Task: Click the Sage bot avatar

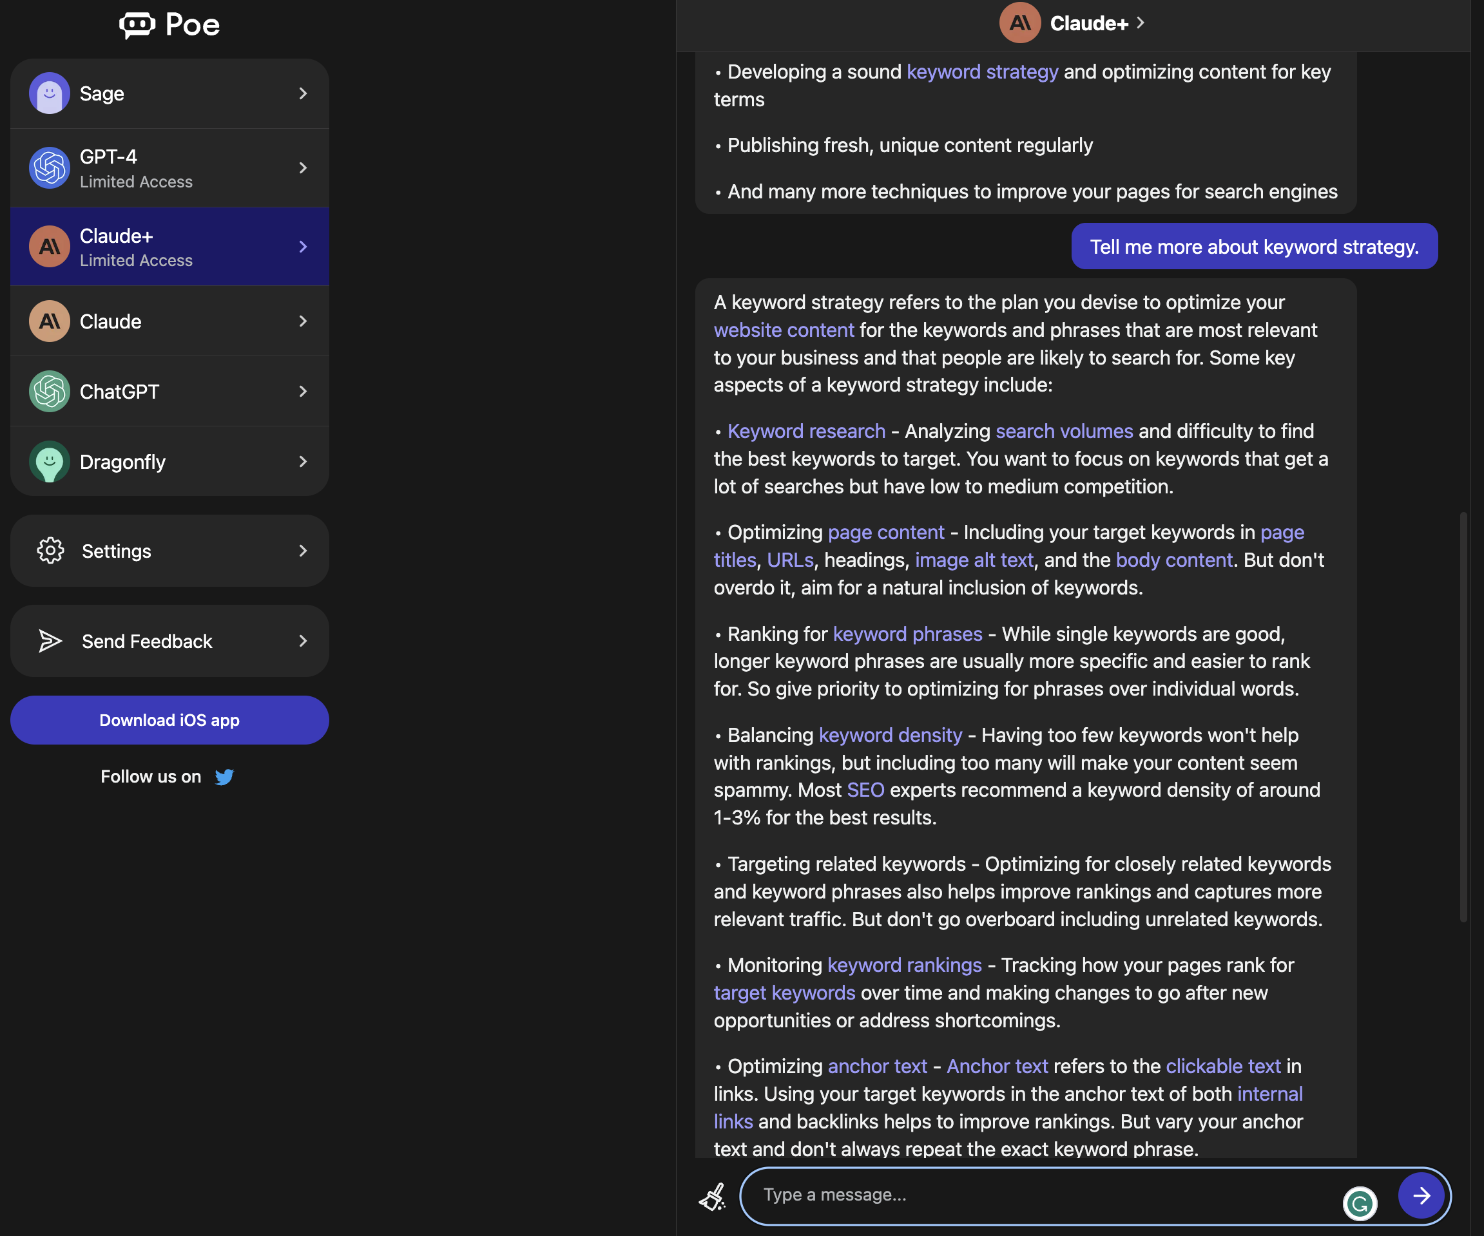Action: click(x=50, y=93)
